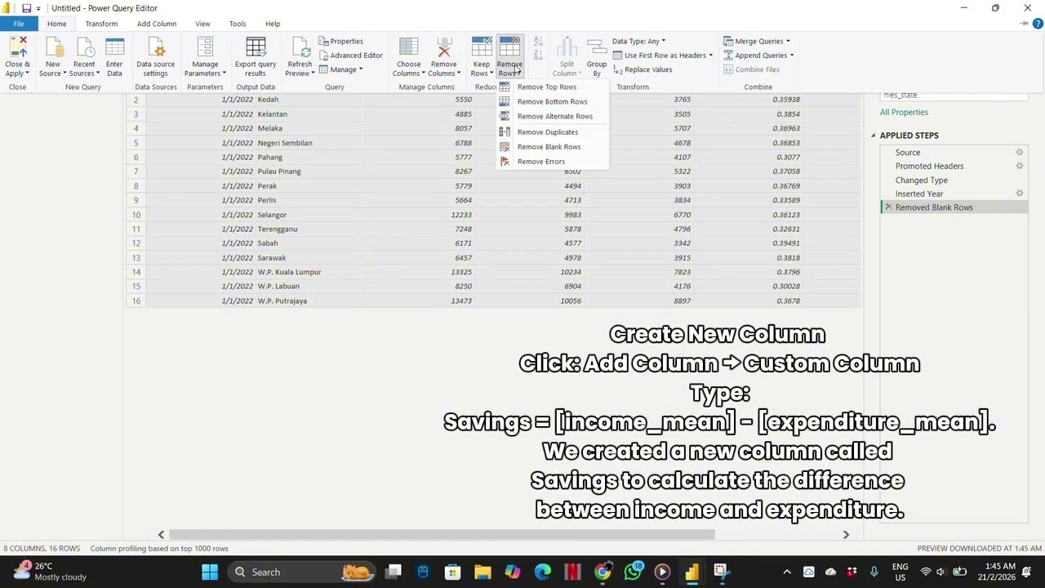Open Power BI from the taskbar
Screen dimensions: 1045x588
(x=692, y=572)
